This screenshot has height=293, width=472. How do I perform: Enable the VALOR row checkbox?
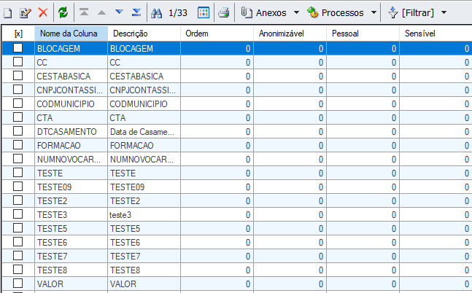click(x=18, y=284)
